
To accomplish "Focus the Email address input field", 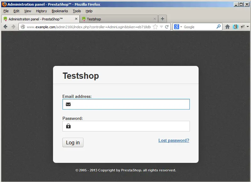I will coord(126,104).
